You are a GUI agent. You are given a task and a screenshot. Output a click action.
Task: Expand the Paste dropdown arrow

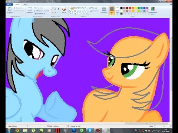10,14
